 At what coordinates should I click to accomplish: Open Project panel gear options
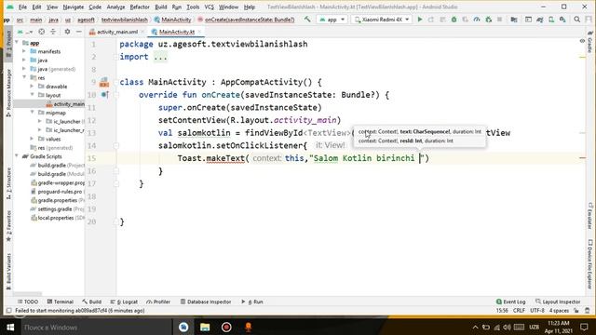coord(67,32)
